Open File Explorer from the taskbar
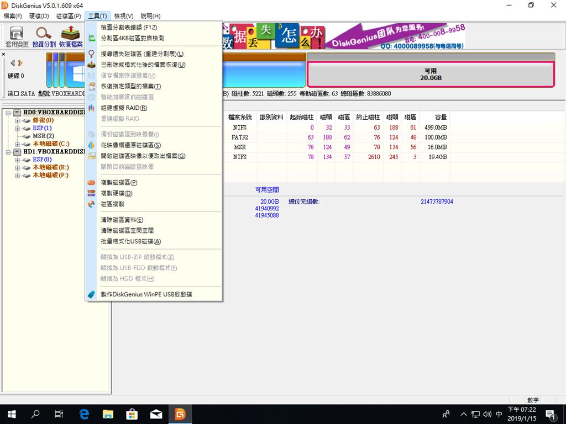Image resolution: width=566 pixels, height=424 pixels. 108,414
